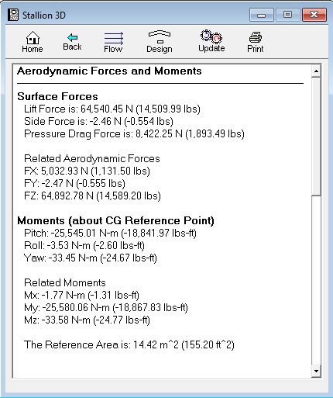
Task: Maximize the Stallion 3D window
Action: [x=287, y=15]
